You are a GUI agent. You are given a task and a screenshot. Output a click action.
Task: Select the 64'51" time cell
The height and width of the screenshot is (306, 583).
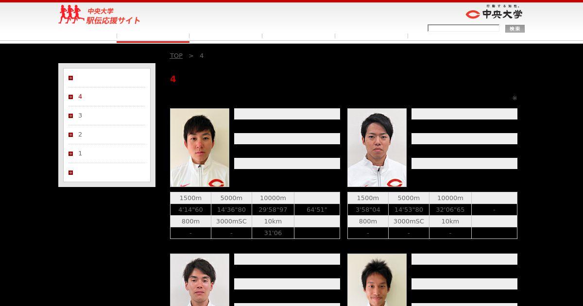pyautogui.click(x=317, y=210)
